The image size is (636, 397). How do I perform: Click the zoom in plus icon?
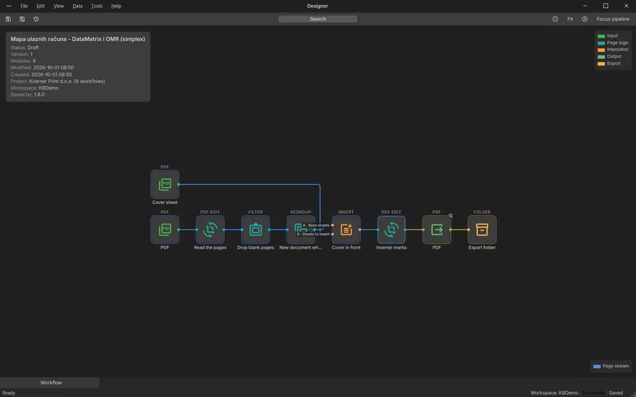tap(585, 19)
